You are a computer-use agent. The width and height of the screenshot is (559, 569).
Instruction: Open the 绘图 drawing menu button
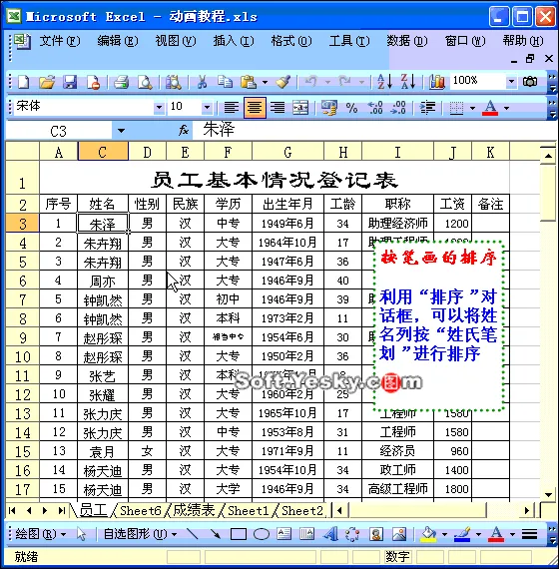[x=41, y=534]
